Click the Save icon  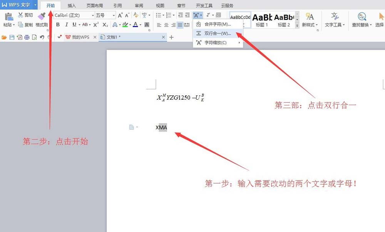[12, 37]
